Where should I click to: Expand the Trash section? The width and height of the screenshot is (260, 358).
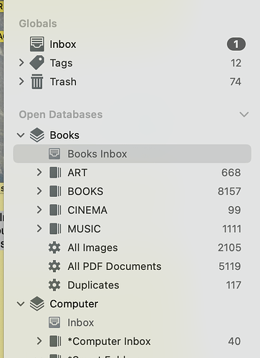[x=21, y=82]
